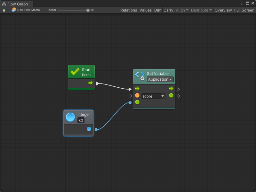The image size is (256, 192).
Task: Open the Align dropdown menu
Action: coord(182,10)
